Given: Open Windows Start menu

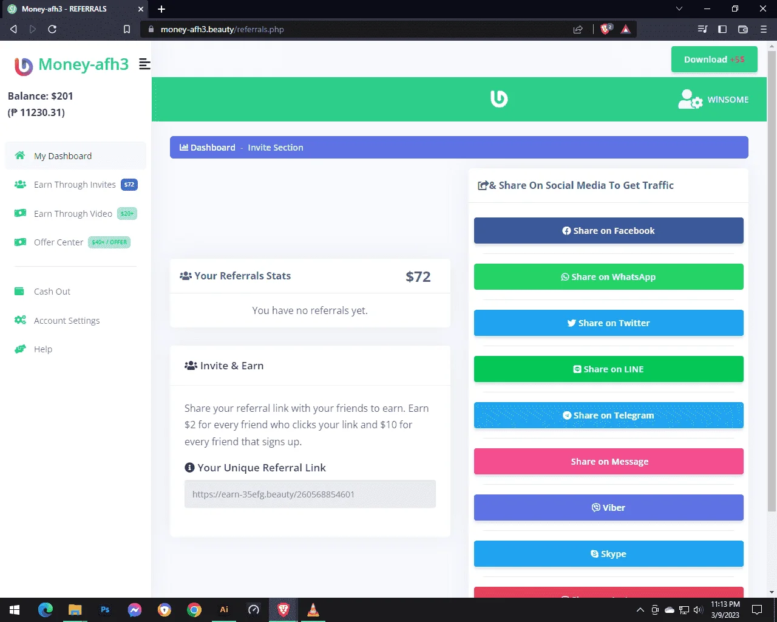Looking at the screenshot, I should tap(15, 610).
